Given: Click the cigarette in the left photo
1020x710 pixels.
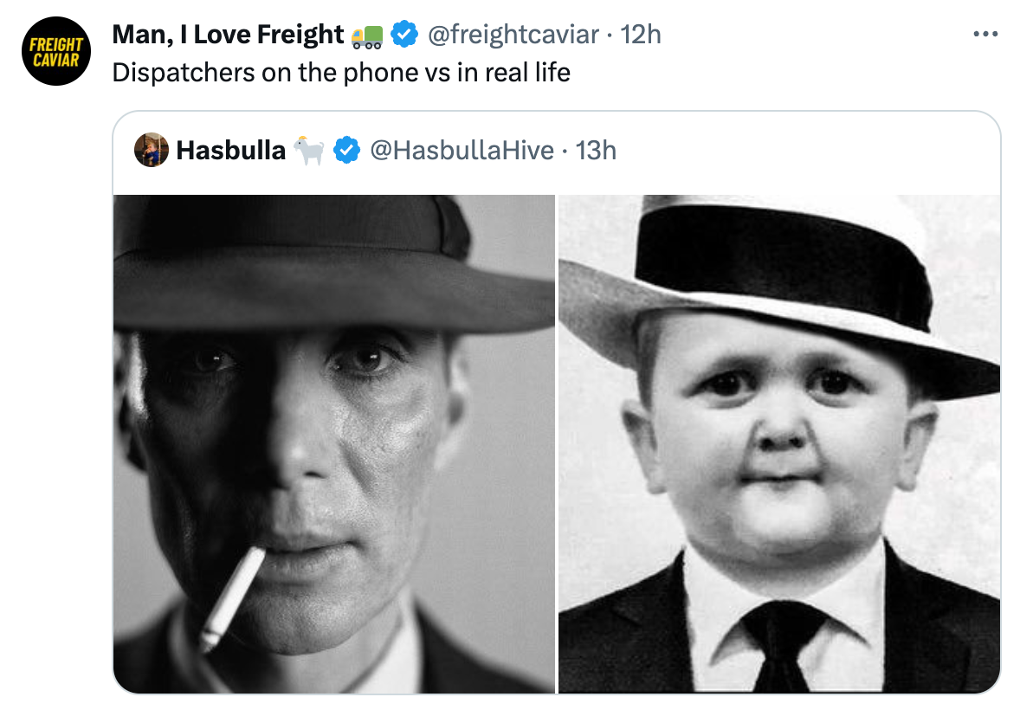Looking at the screenshot, I should 232,597.
